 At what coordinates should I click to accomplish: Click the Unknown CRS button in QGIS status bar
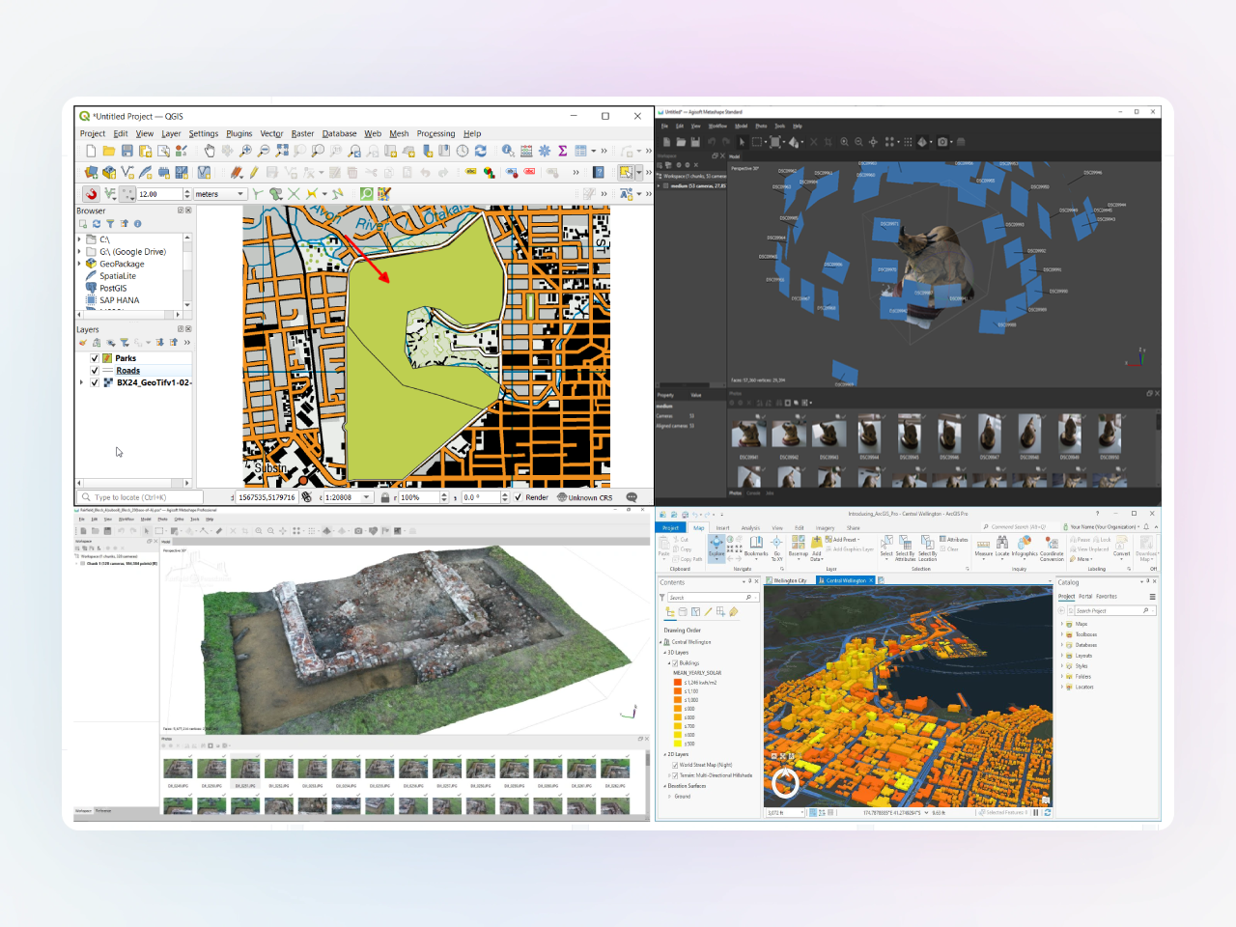pyautogui.click(x=585, y=497)
